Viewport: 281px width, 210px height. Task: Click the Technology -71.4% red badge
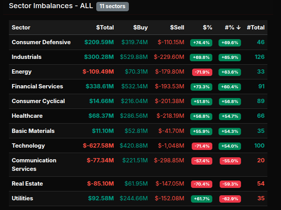point(202,146)
